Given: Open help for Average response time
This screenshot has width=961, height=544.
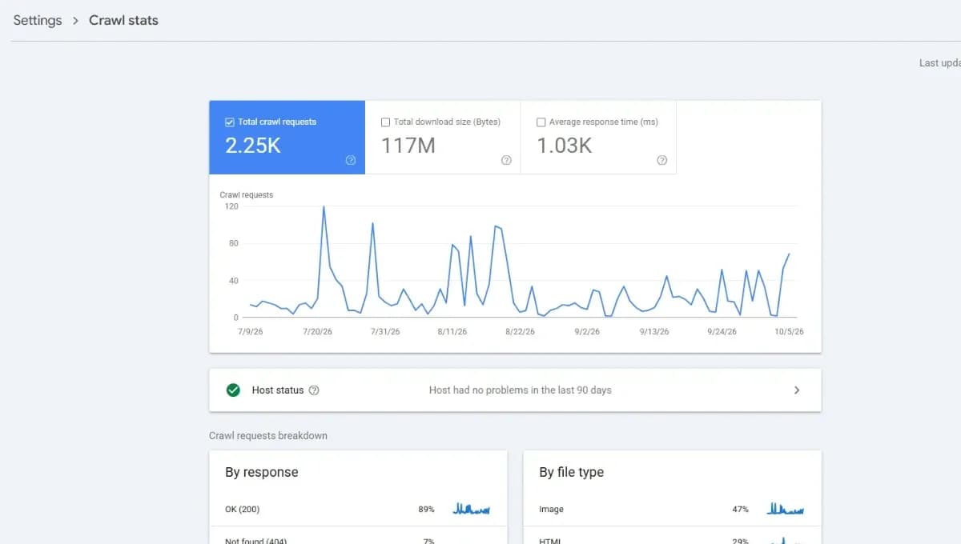Looking at the screenshot, I should point(661,160).
